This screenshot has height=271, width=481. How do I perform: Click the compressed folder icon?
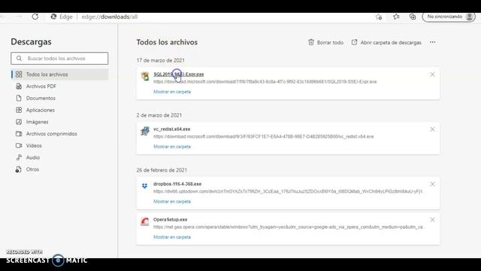click(19, 134)
